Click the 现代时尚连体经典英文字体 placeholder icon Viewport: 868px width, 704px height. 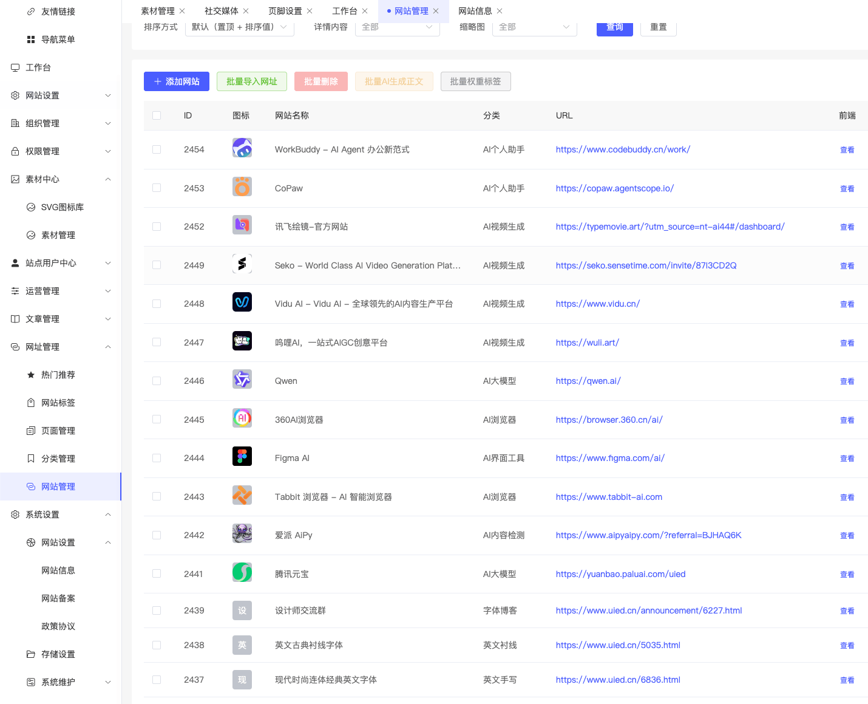point(242,680)
